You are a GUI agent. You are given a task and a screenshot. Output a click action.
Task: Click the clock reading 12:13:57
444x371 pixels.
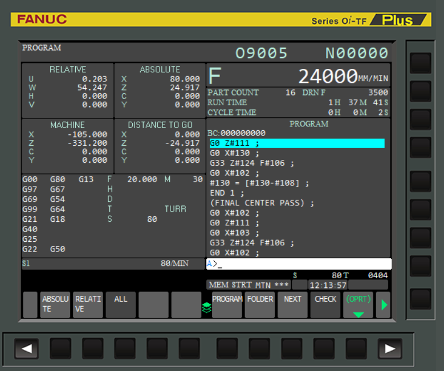point(328,285)
